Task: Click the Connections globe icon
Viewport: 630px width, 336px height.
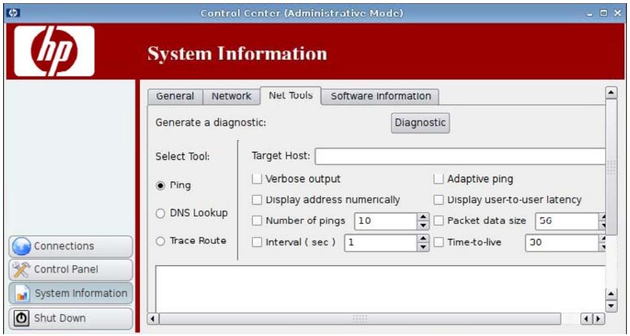Action: (x=21, y=246)
